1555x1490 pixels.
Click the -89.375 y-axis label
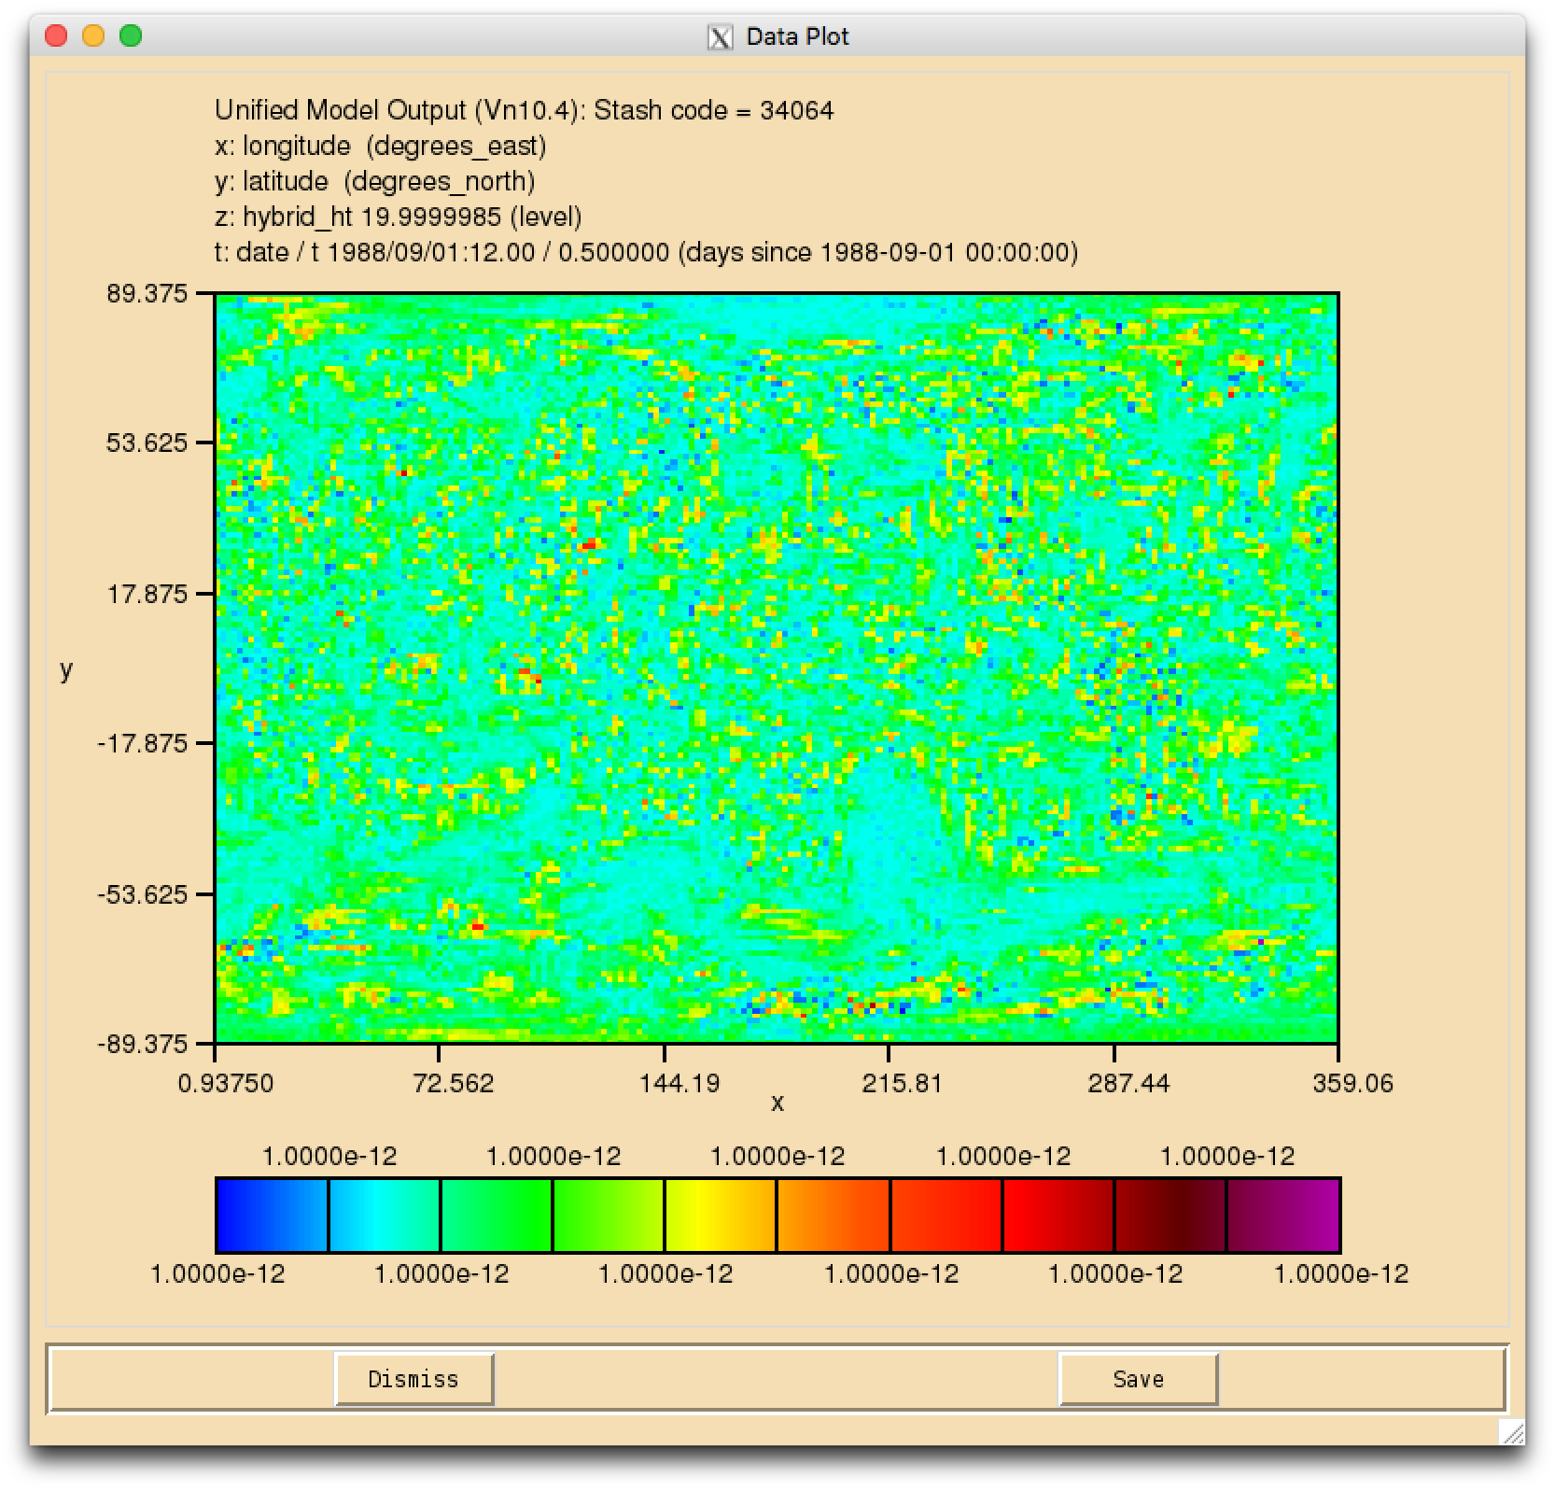pyautogui.click(x=143, y=1044)
